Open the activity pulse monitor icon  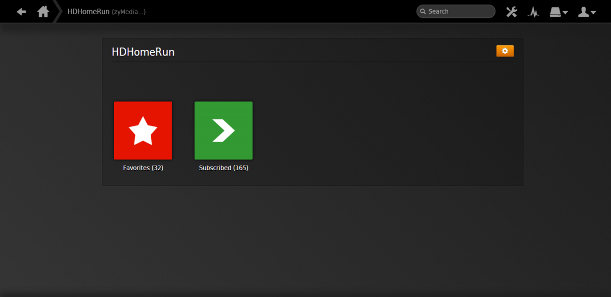tap(534, 12)
